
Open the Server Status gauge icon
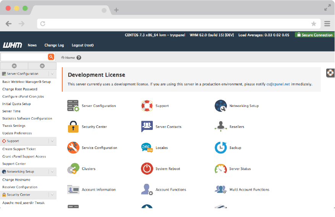[221, 169]
